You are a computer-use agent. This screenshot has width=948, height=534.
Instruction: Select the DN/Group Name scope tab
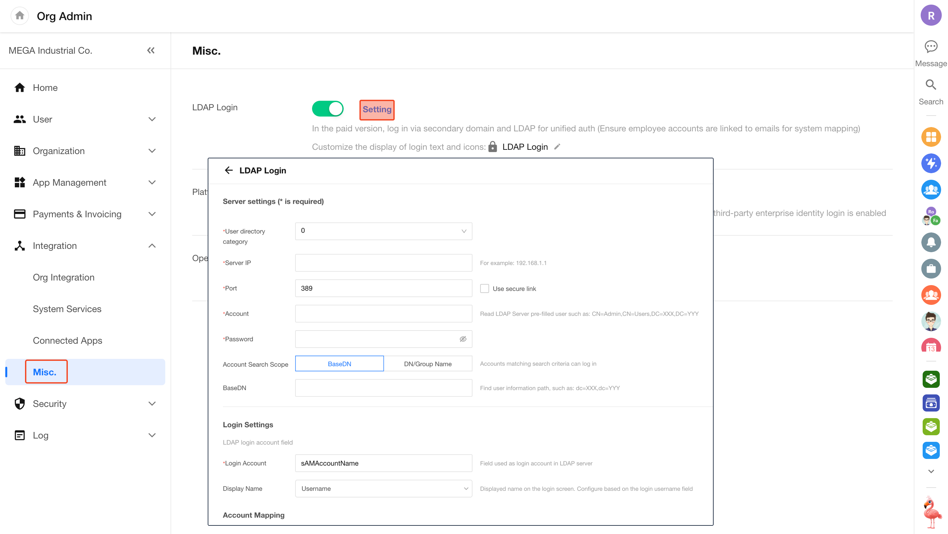point(428,363)
